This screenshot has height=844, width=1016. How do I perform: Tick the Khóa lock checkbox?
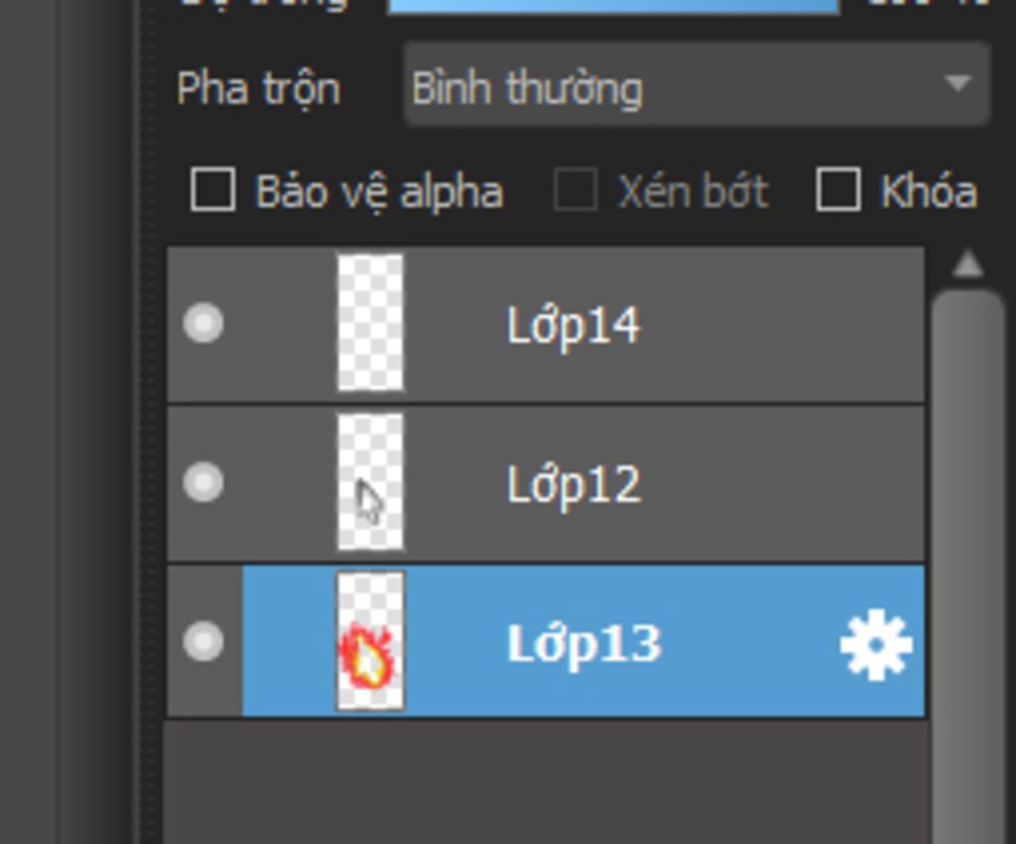(x=838, y=189)
